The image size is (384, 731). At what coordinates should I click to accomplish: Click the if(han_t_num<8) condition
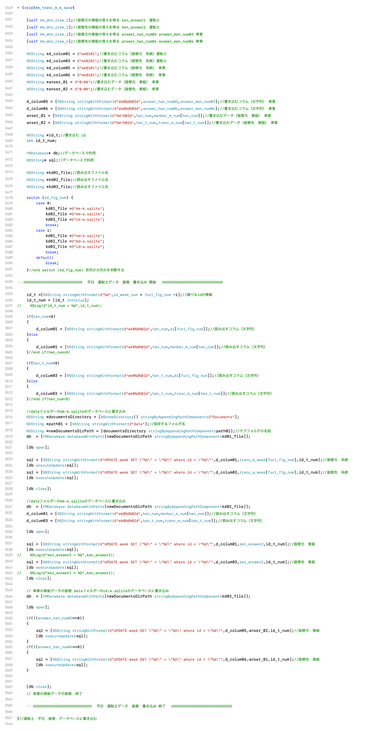tap(43, 363)
